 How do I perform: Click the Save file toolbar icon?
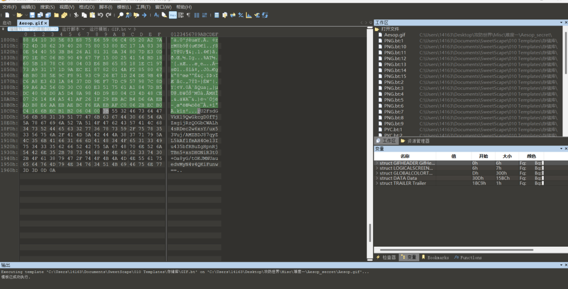pyautogui.click(x=32, y=15)
